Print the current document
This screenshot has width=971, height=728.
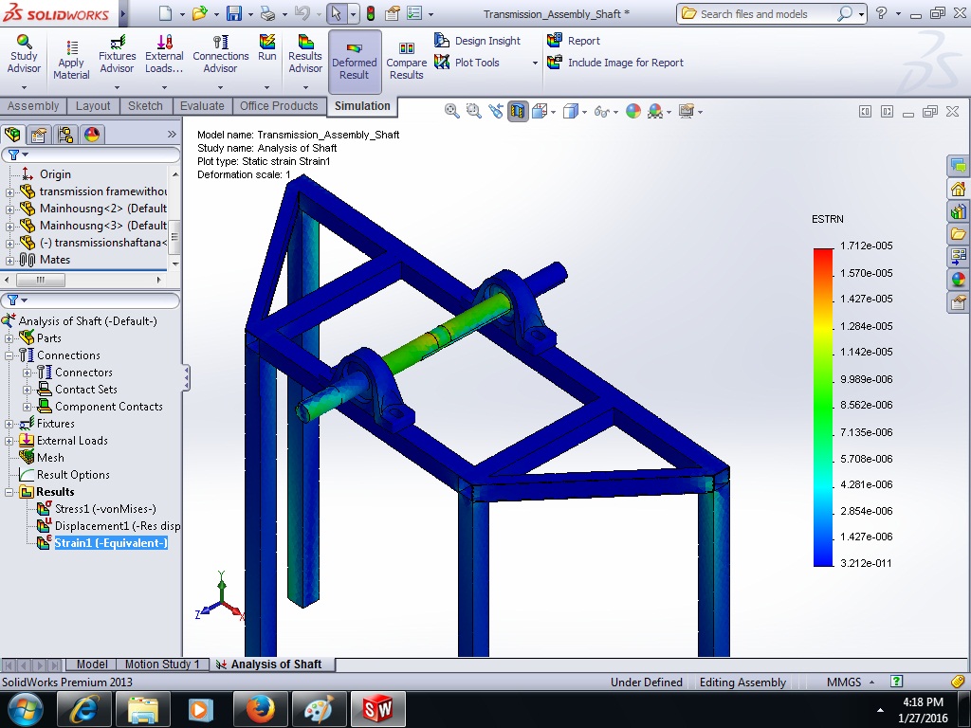pos(268,13)
